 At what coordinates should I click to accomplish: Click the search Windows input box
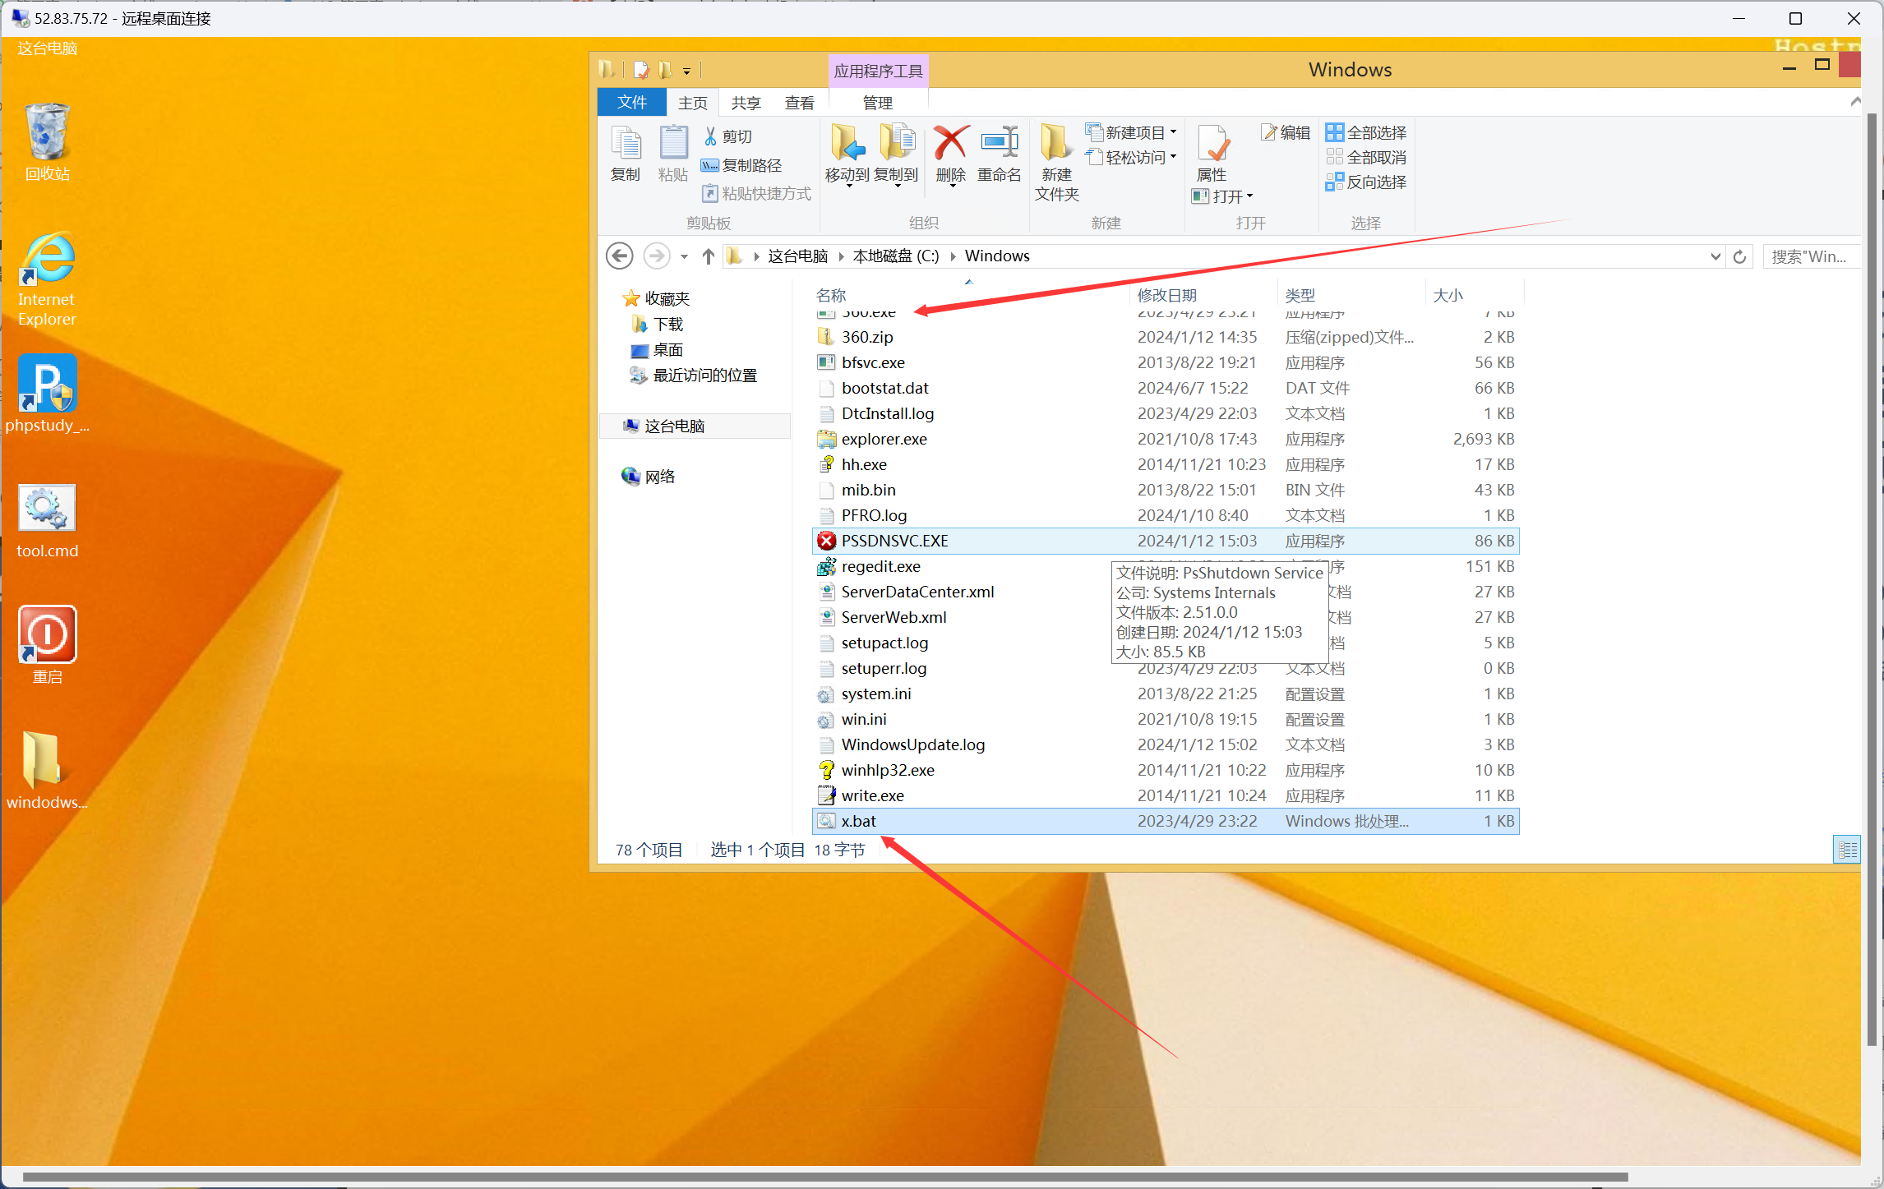(x=1809, y=256)
